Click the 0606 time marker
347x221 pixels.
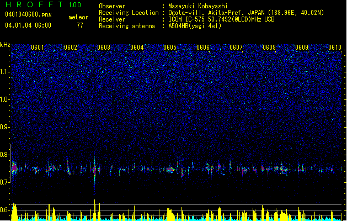(x=203, y=48)
